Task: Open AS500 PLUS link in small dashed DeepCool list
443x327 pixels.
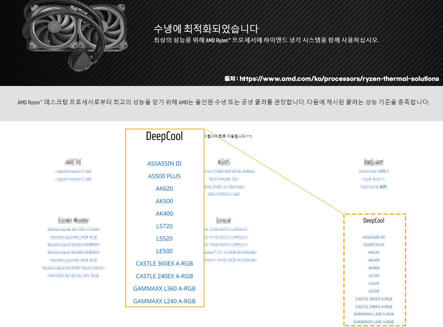Action: coord(374,245)
